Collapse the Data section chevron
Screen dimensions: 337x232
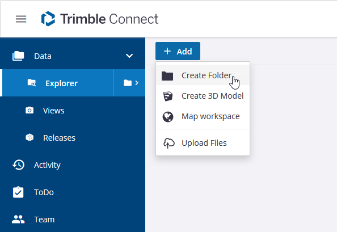[x=129, y=56]
